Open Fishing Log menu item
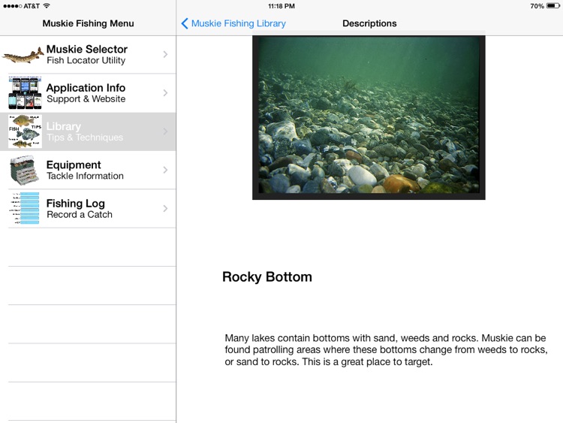563x423 pixels. point(88,208)
